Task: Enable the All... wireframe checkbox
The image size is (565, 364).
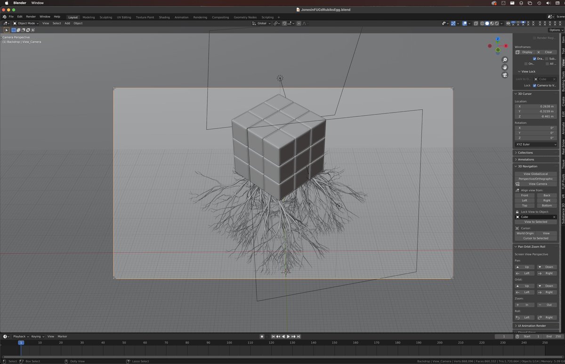Action: point(547,64)
